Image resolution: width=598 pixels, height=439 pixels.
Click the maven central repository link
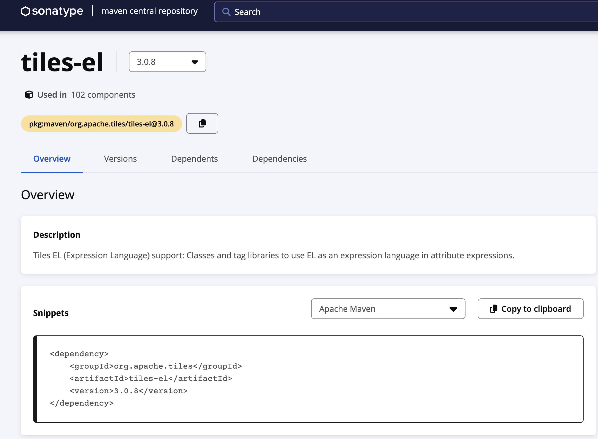pyautogui.click(x=150, y=11)
